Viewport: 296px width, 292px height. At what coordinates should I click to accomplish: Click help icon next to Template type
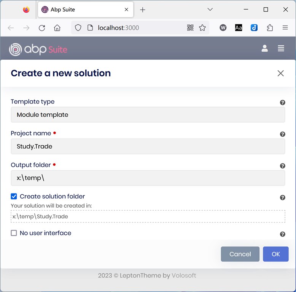pyautogui.click(x=283, y=102)
